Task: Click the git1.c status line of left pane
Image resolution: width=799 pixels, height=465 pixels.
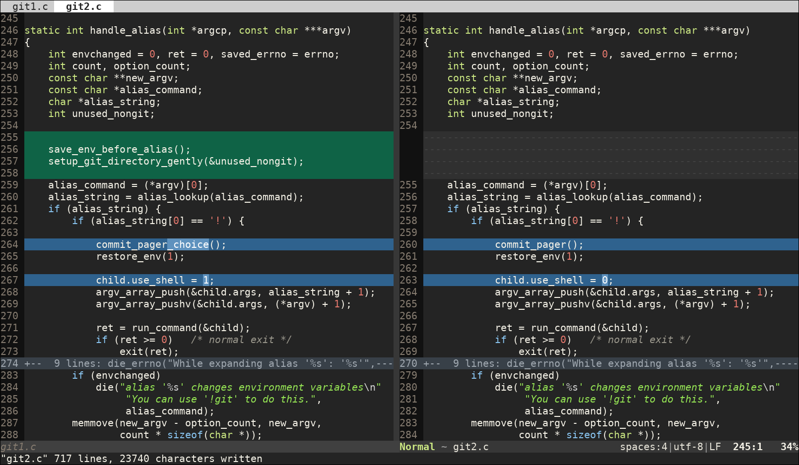Action: tap(18, 447)
